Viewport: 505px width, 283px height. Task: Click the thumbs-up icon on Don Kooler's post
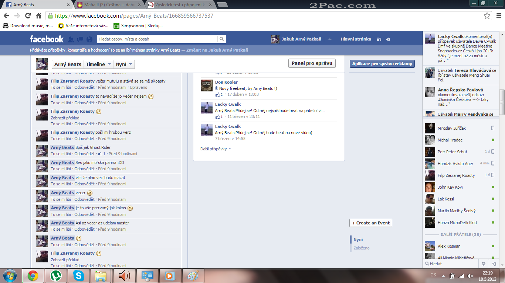coord(218,95)
